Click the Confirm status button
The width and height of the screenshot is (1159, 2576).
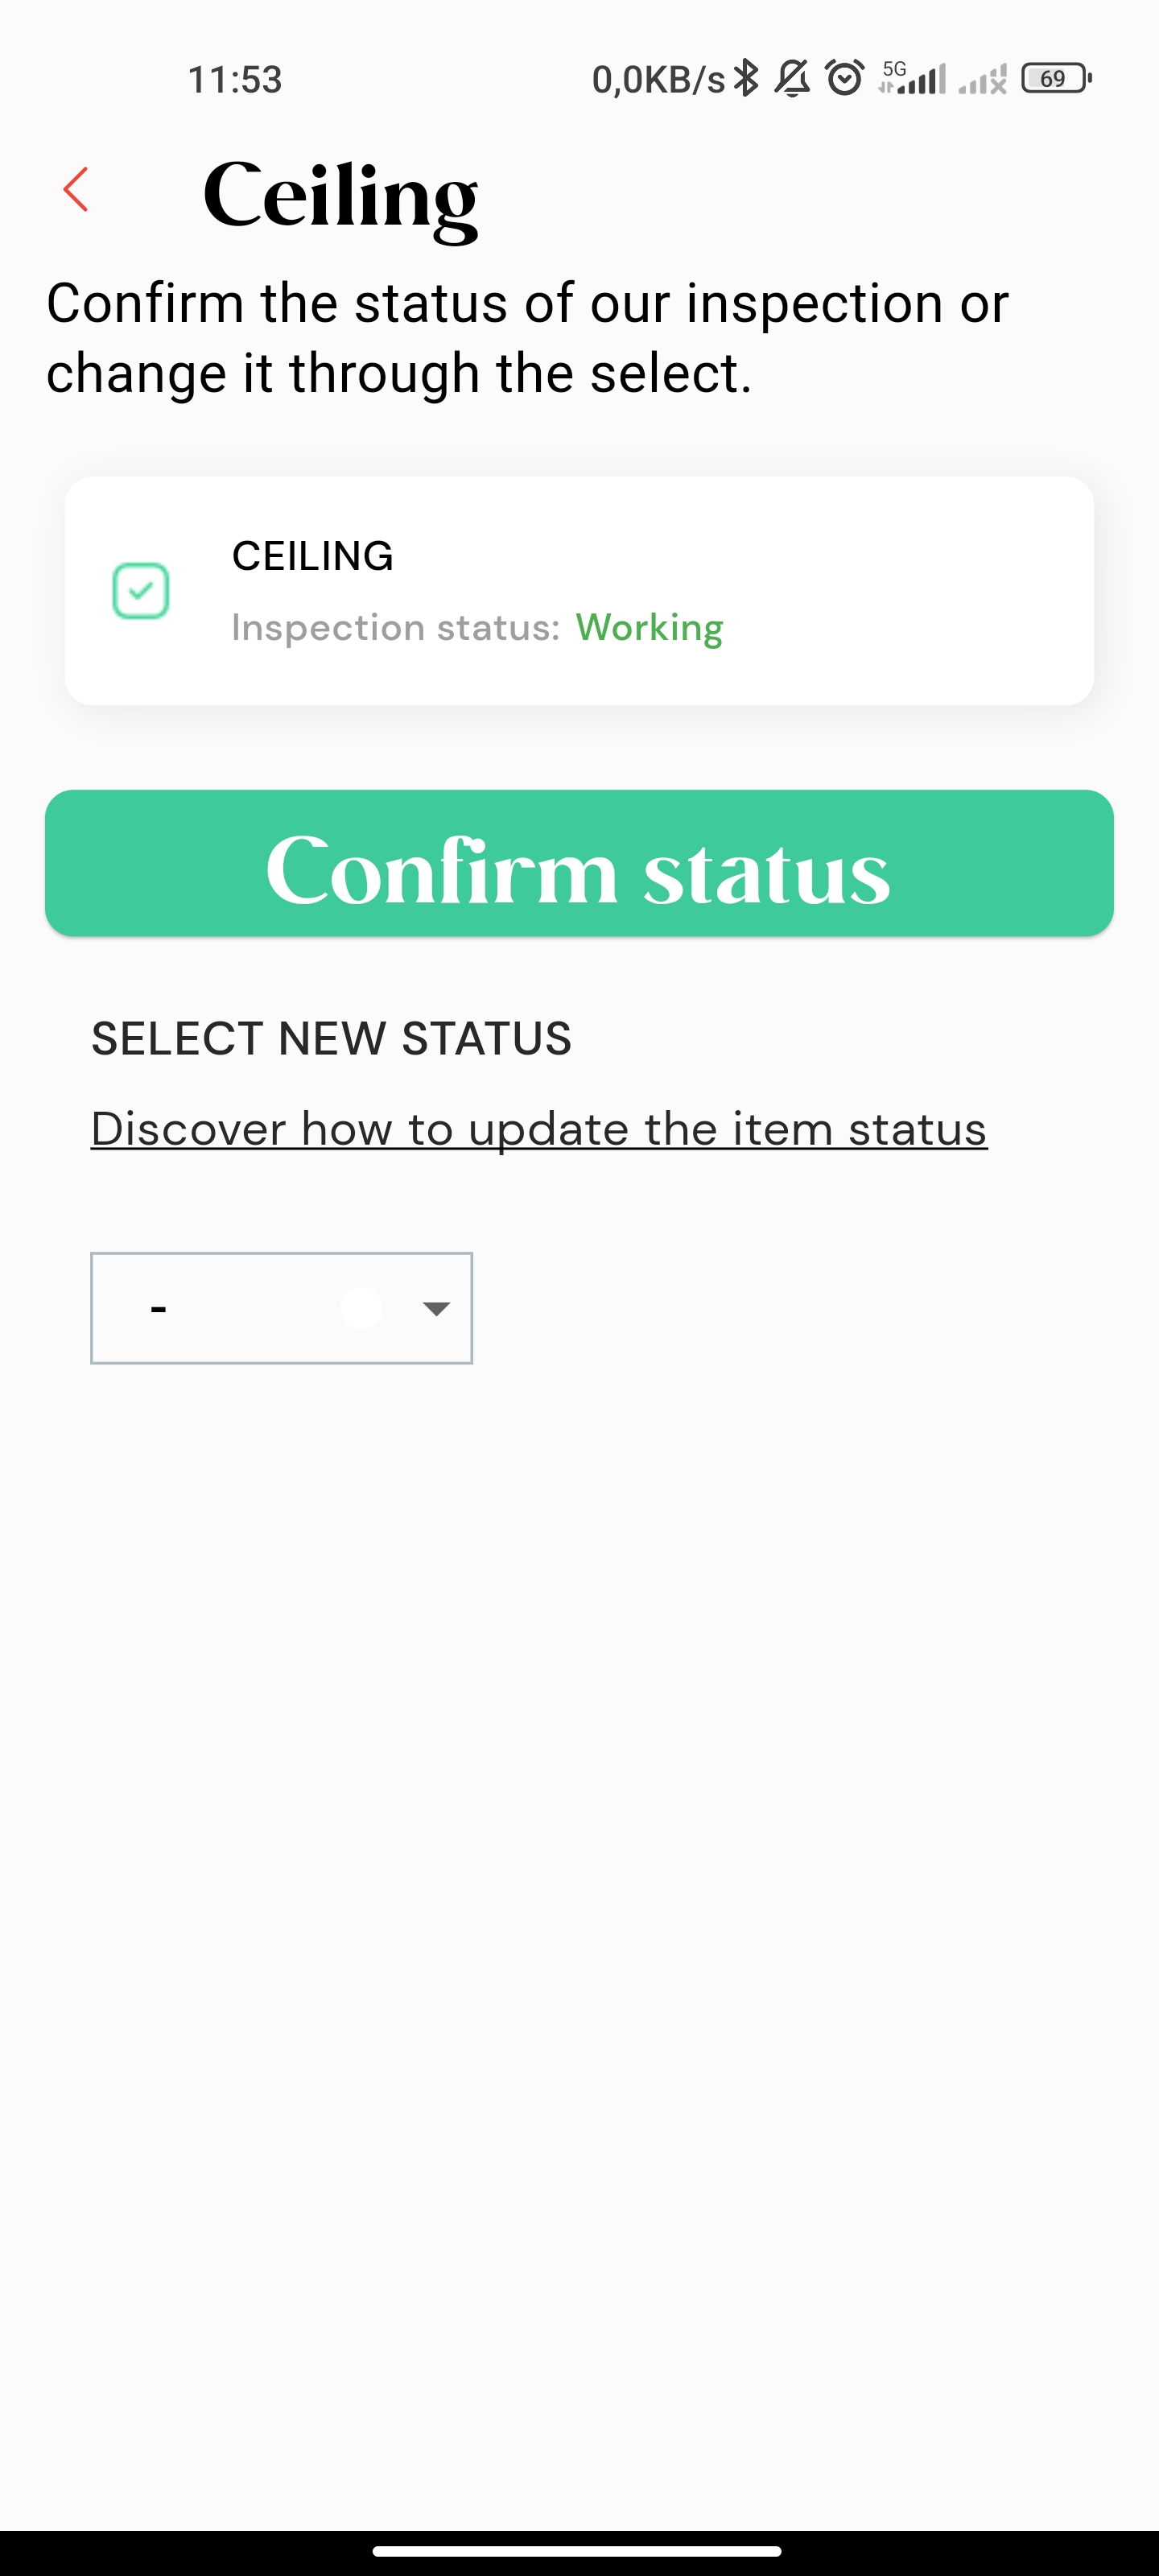(579, 863)
